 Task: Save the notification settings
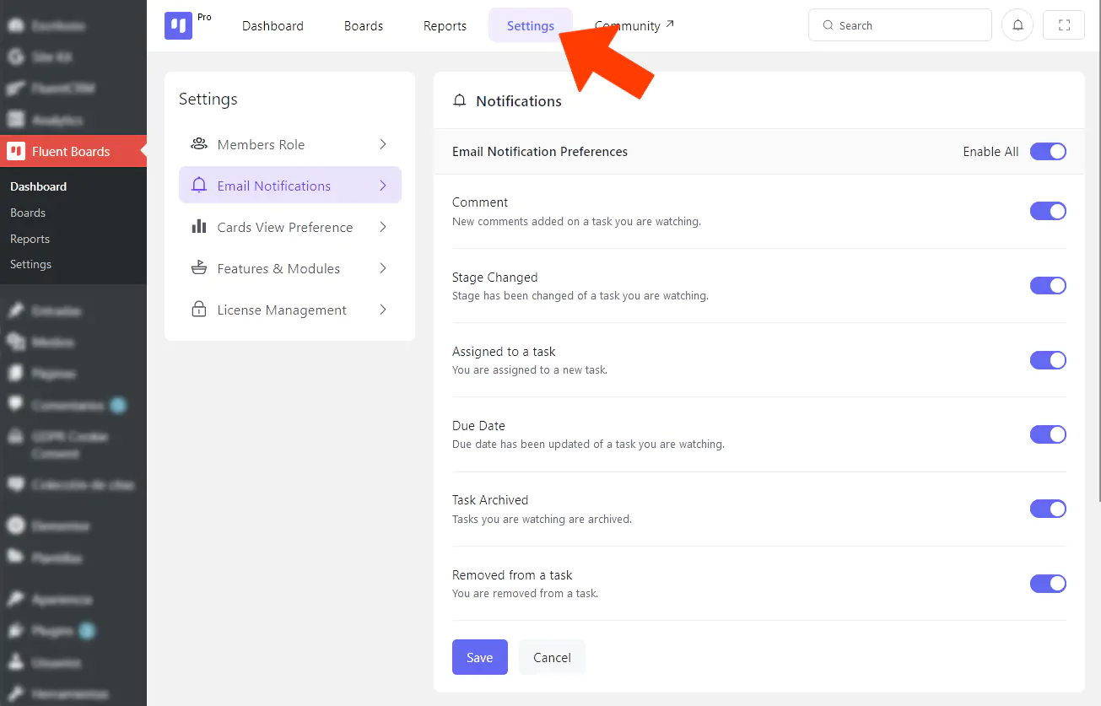coord(479,658)
